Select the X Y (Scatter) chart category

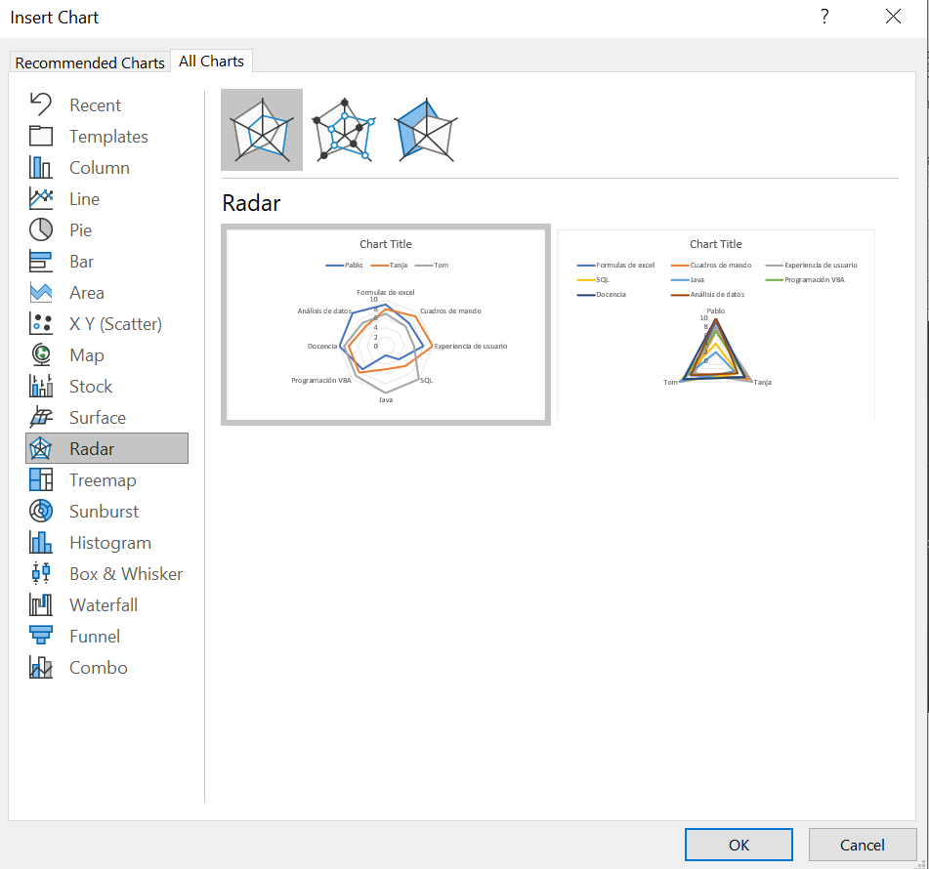[107, 323]
